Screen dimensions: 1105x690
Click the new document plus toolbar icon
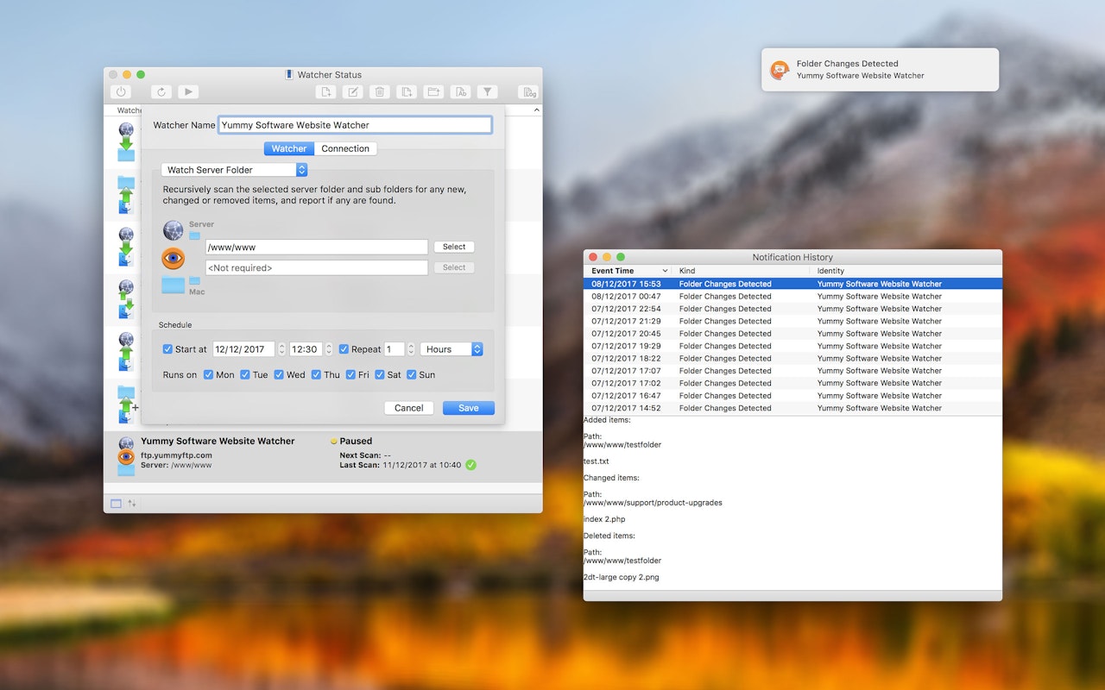pos(325,91)
